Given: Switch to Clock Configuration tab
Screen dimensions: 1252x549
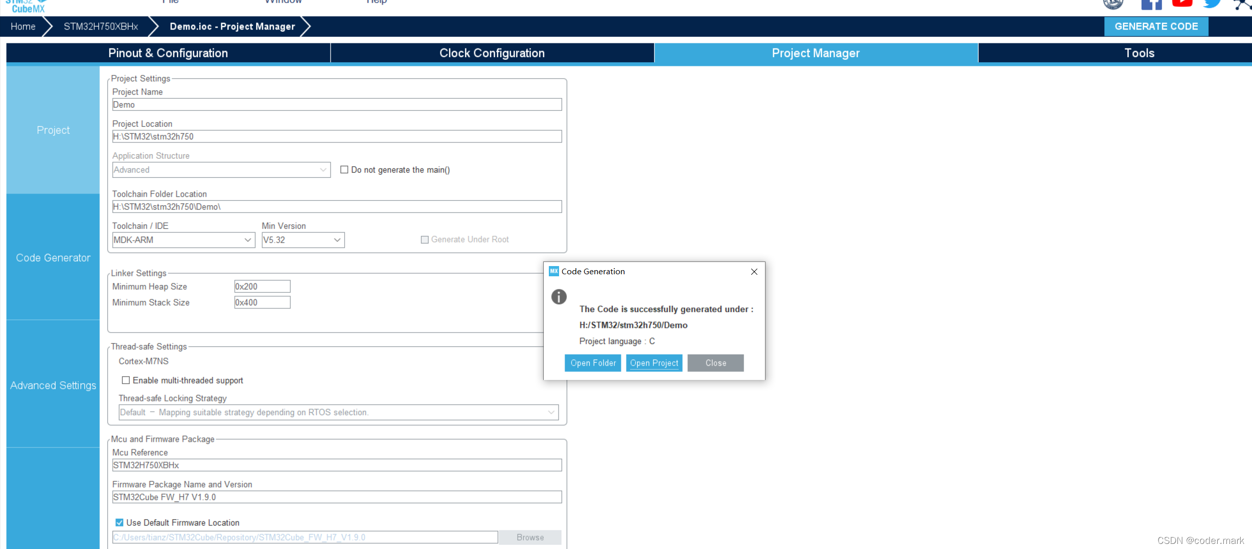Looking at the screenshot, I should click(492, 53).
